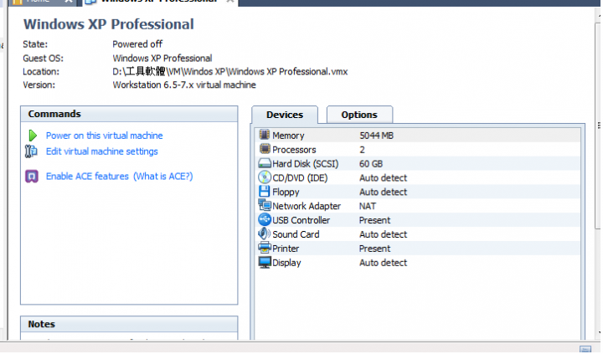Image resolution: width=603 pixels, height=354 pixels.
Task: Select the Display device label
Action: [x=286, y=263]
